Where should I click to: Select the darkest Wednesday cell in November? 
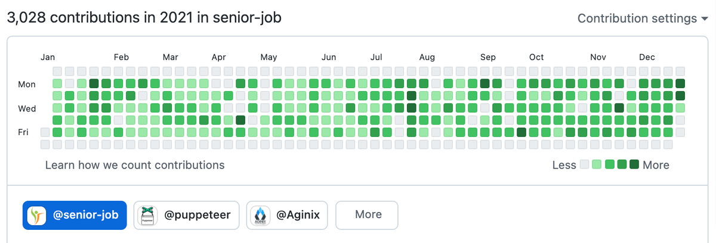[619, 108]
